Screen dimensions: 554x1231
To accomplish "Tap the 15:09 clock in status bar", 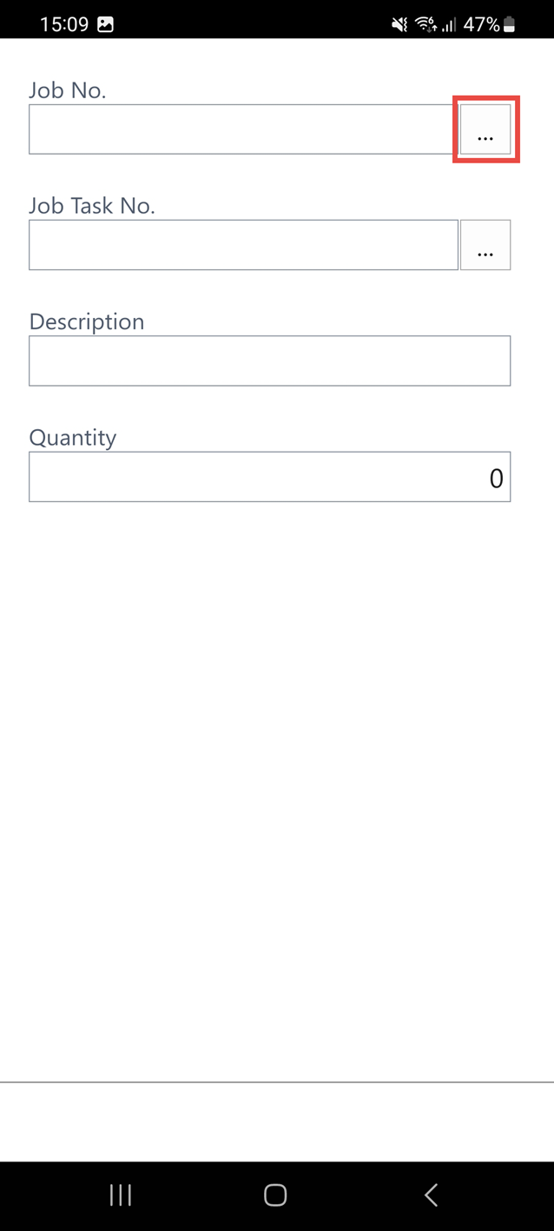I will (64, 24).
